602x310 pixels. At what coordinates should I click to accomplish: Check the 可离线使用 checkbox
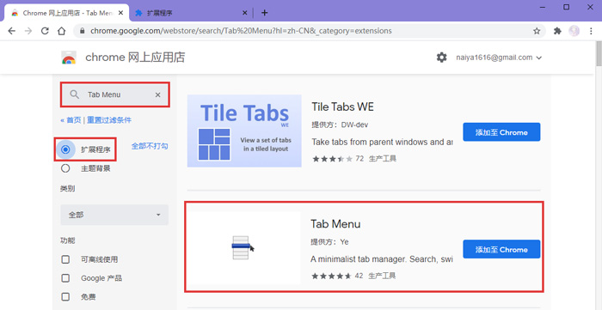(65, 259)
